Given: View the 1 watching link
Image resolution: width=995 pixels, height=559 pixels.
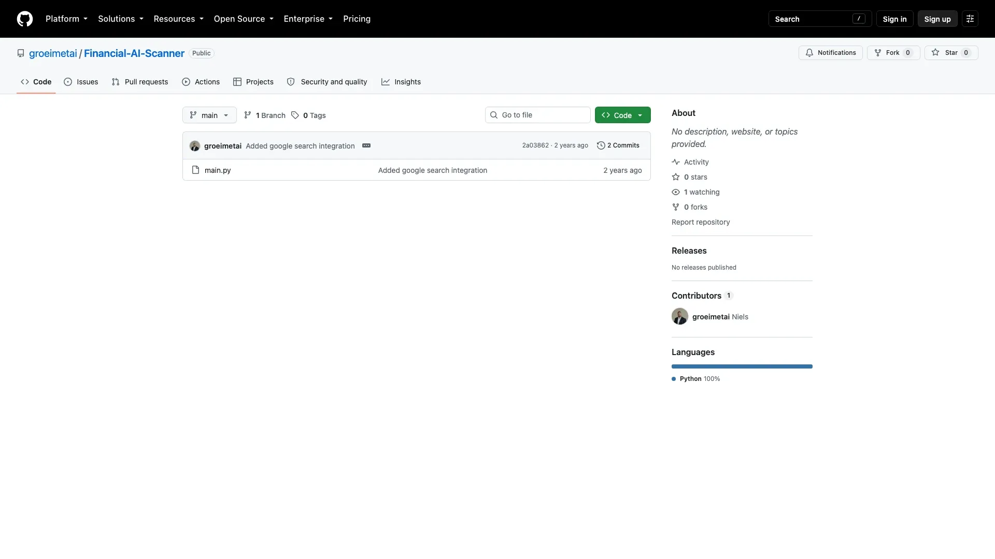Looking at the screenshot, I should [x=695, y=192].
